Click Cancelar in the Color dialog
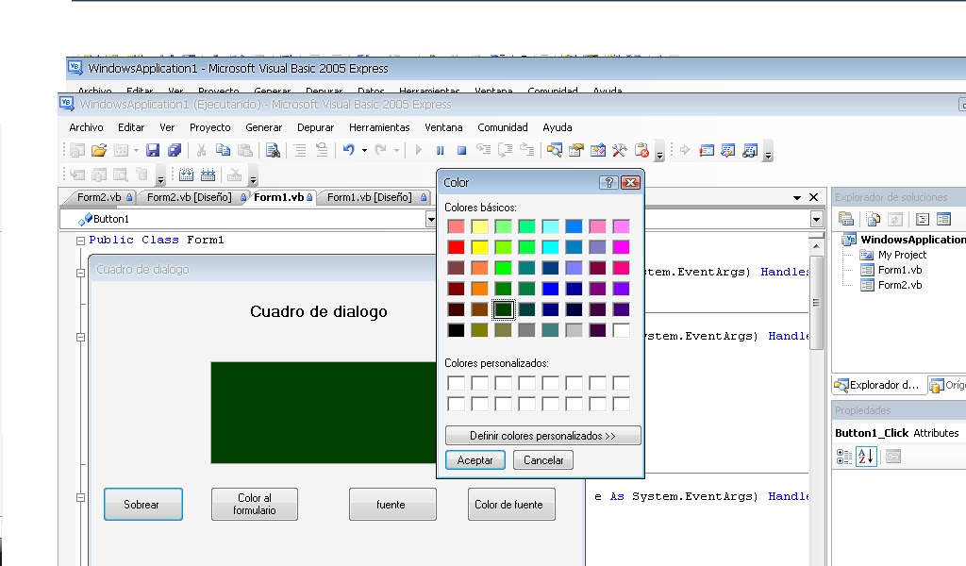The height and width of the screenshot is (566, 966). coord(543,460)
